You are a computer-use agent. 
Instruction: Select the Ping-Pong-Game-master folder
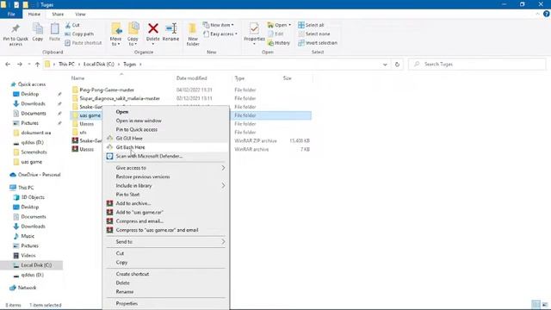(107, 90)
